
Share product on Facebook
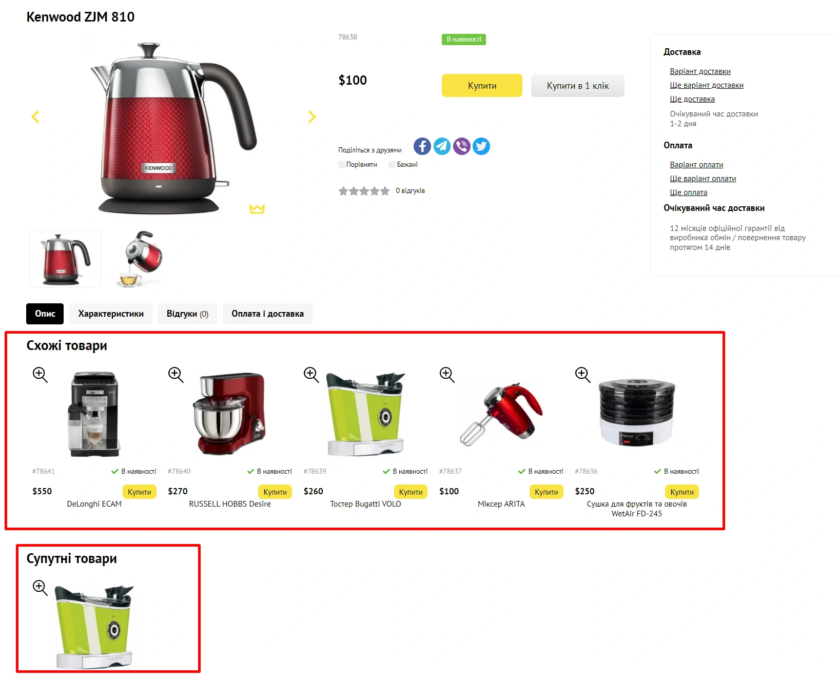(x=422, y=146)
